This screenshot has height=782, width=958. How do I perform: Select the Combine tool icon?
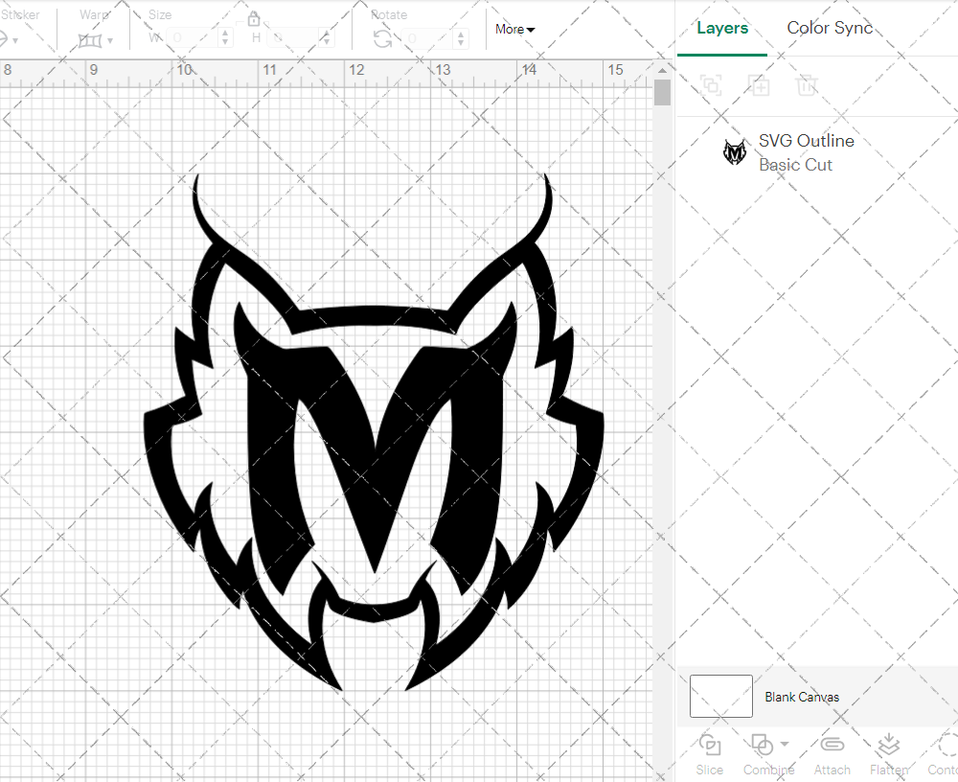(x=762, y=744)
